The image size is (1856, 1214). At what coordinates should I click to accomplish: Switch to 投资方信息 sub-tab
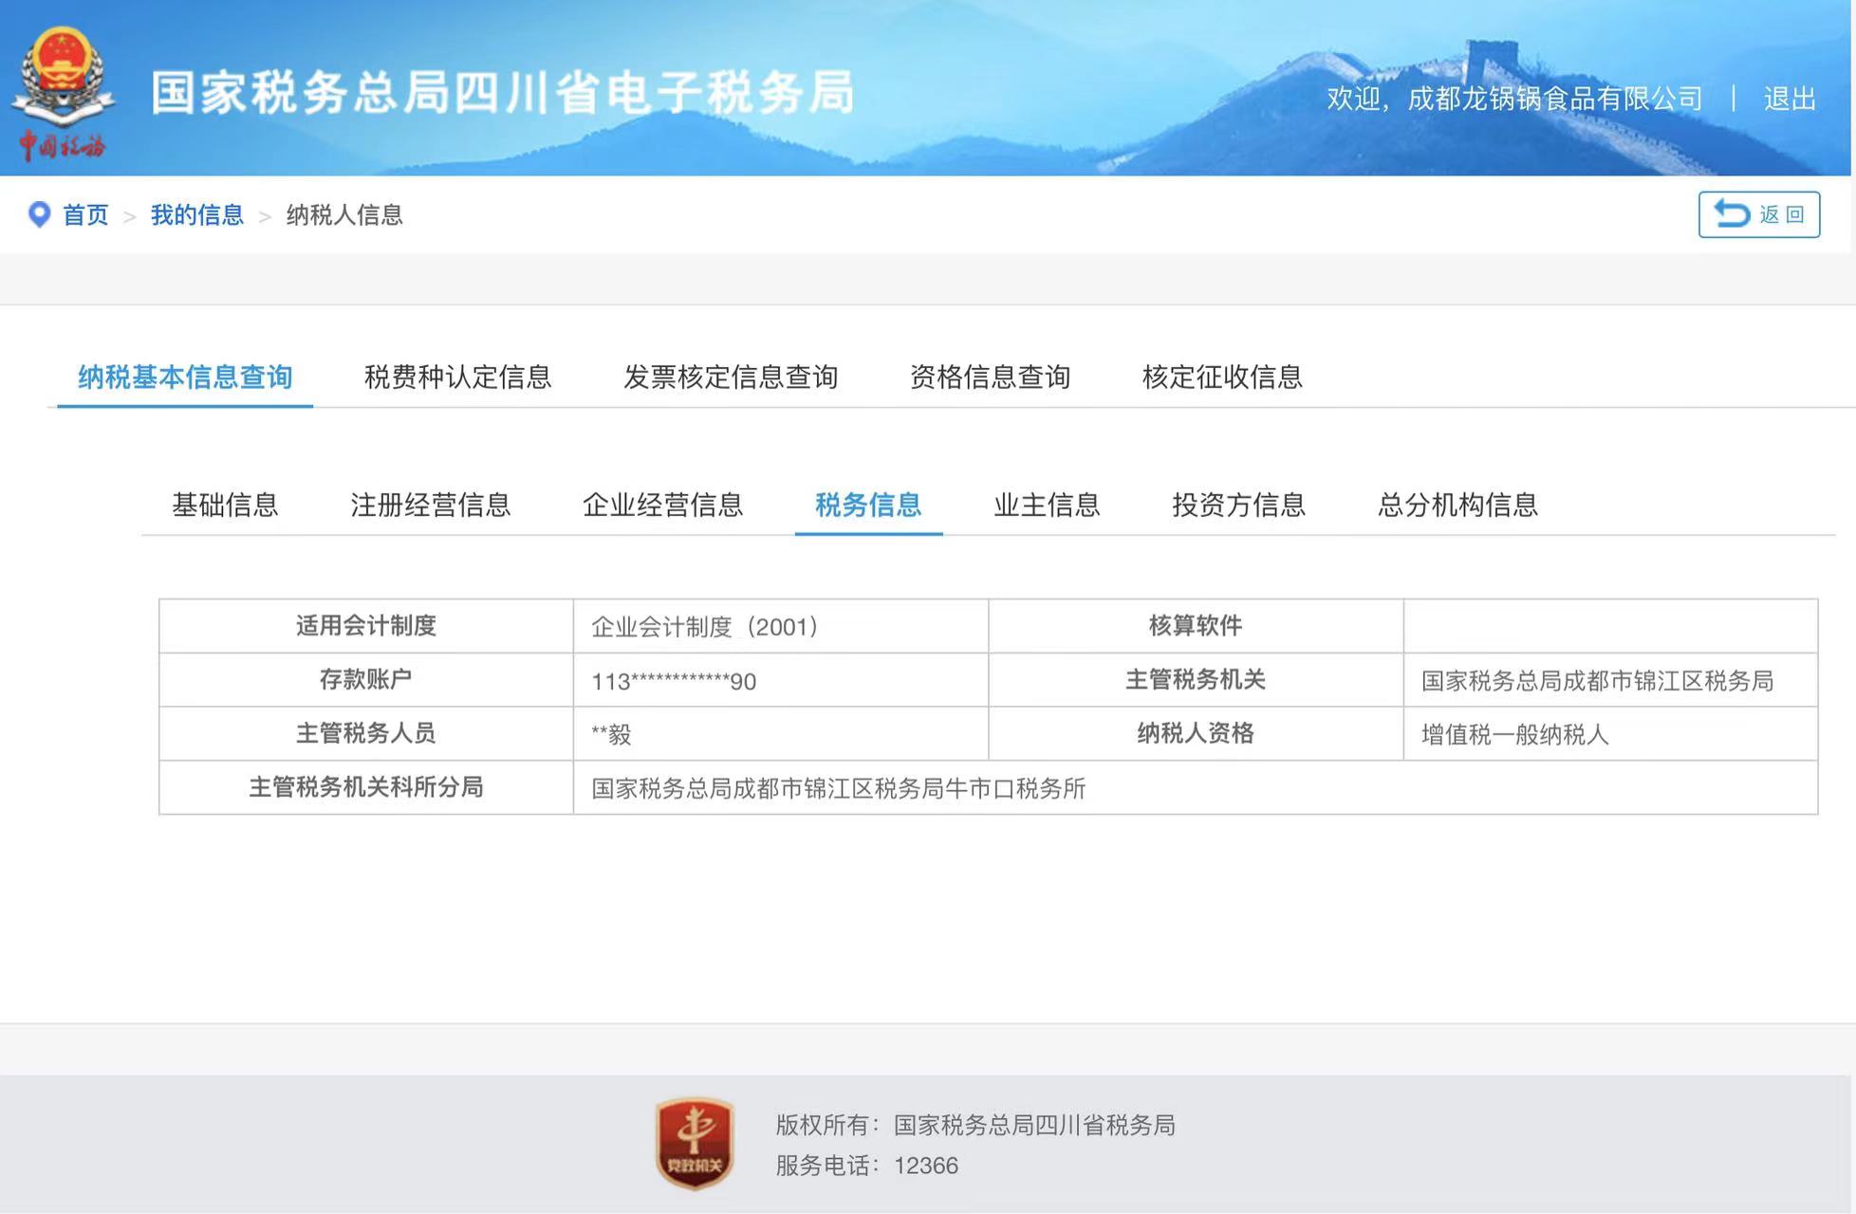coord(1238,505)
